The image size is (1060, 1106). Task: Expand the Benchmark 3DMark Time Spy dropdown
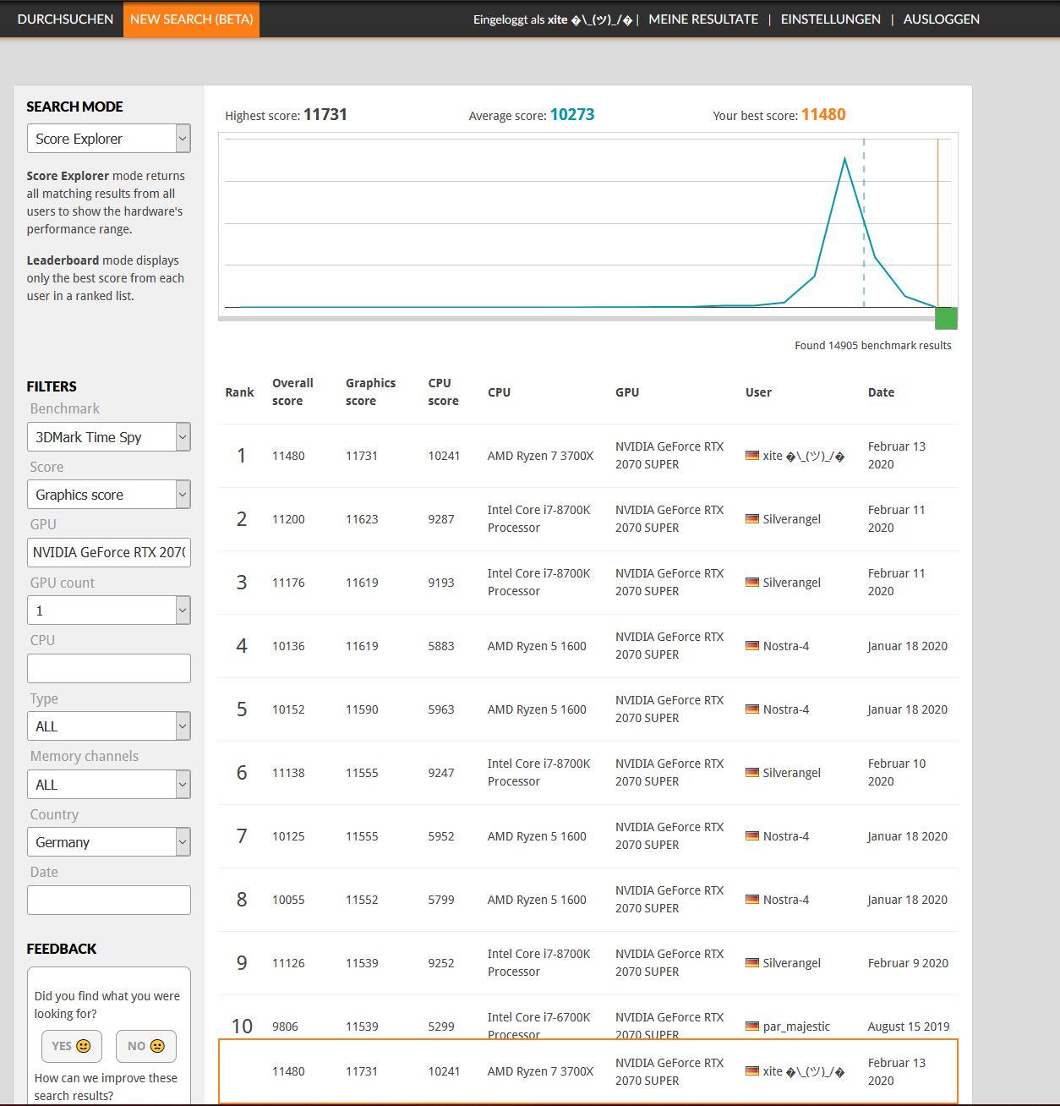[x=109, y=437]
